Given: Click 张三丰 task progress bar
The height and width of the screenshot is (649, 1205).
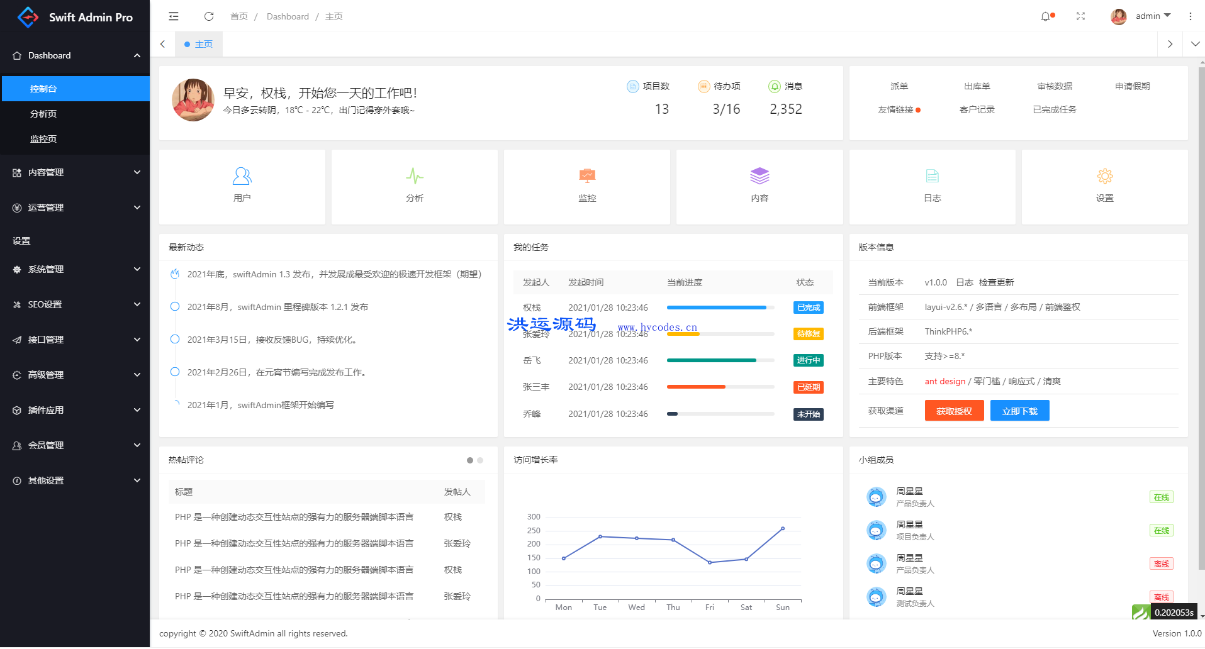Looking at the screenshot, I should point(720,387).
